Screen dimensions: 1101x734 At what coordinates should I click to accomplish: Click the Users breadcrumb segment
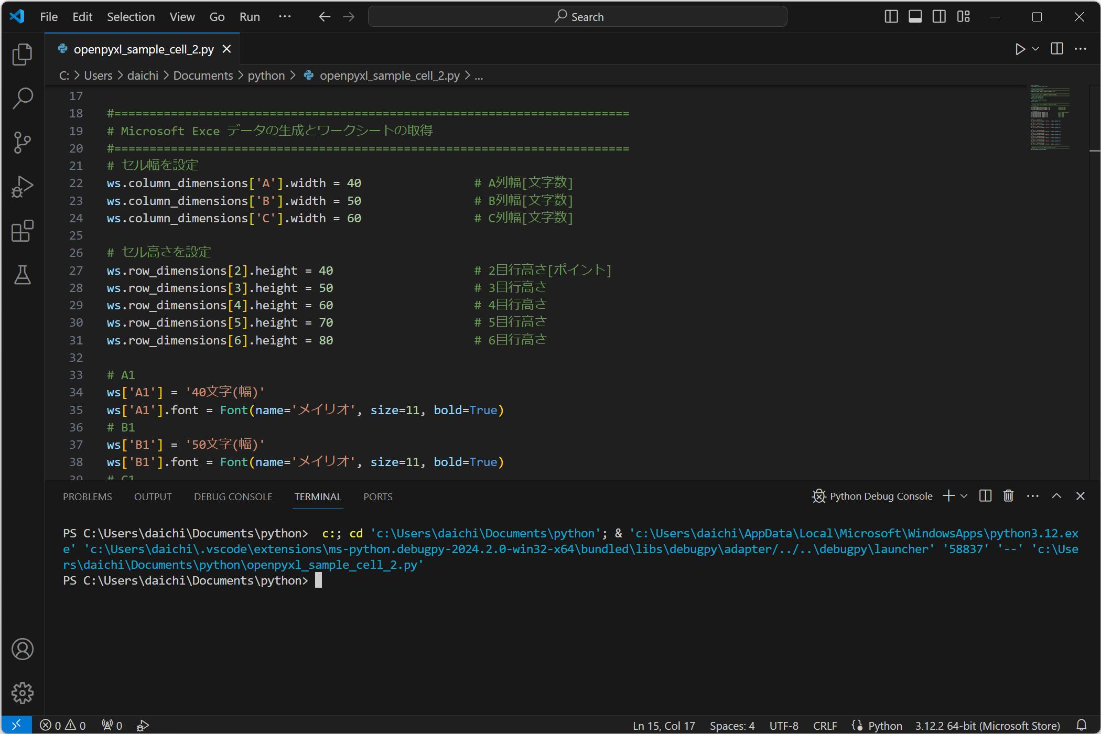[98, 75]
